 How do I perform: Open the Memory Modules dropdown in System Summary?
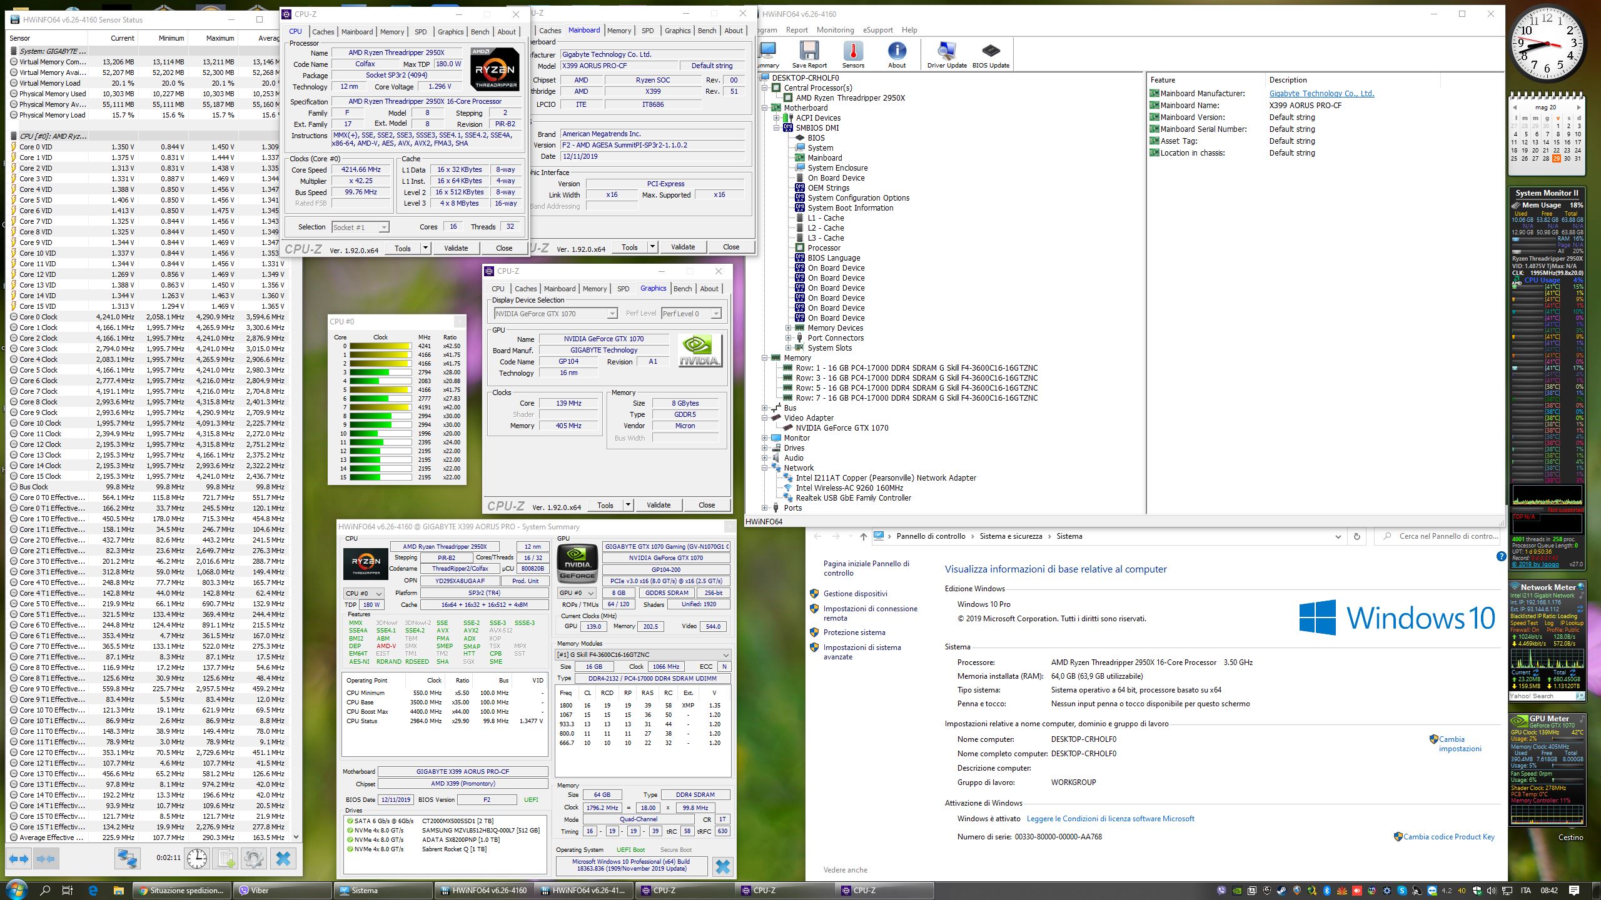643,655
